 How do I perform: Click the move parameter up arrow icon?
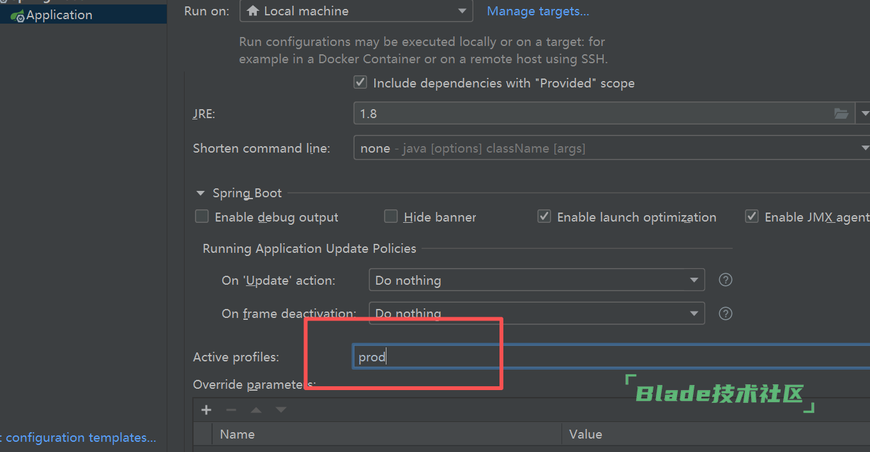(x=256, y=410)
